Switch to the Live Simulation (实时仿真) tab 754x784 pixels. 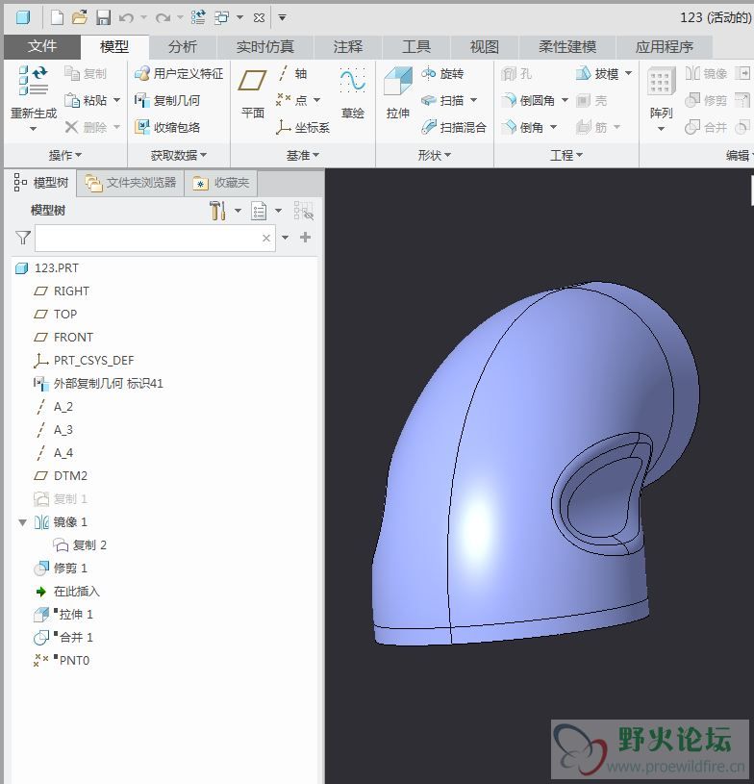pyautogui.click(x=265, y=46)
